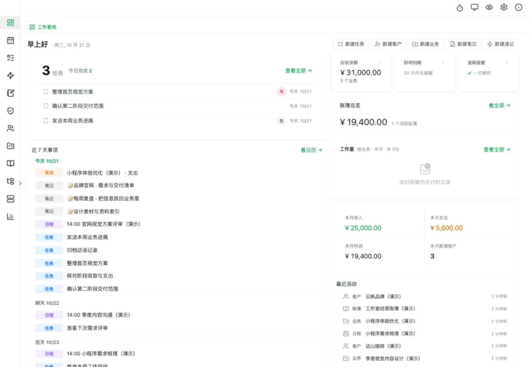Expand the 应收余额 card chevron
Viewport: 529px width, 367px height.
(x=379, y=63)
